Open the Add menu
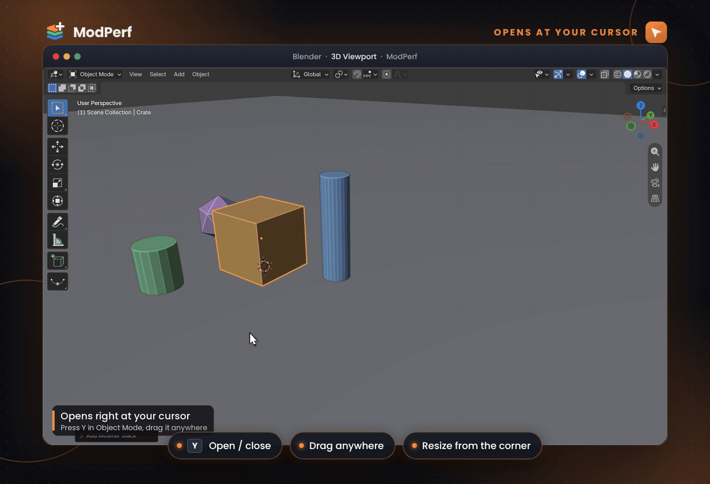This screenshot has height=484, width=710. pyautogui.click(x=179, y=74)
